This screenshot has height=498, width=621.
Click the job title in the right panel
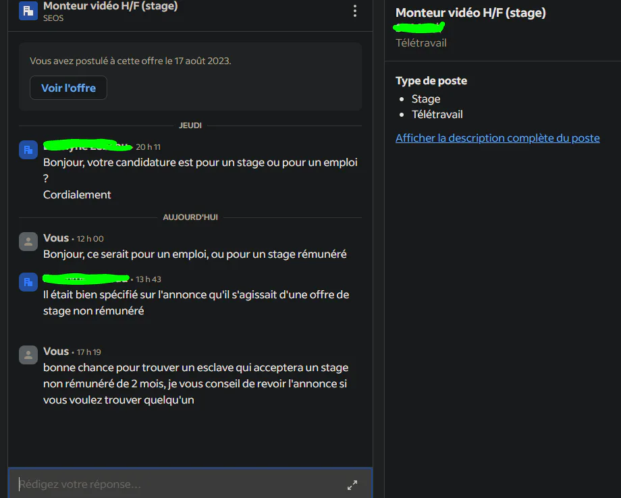[x=470, y=13]
